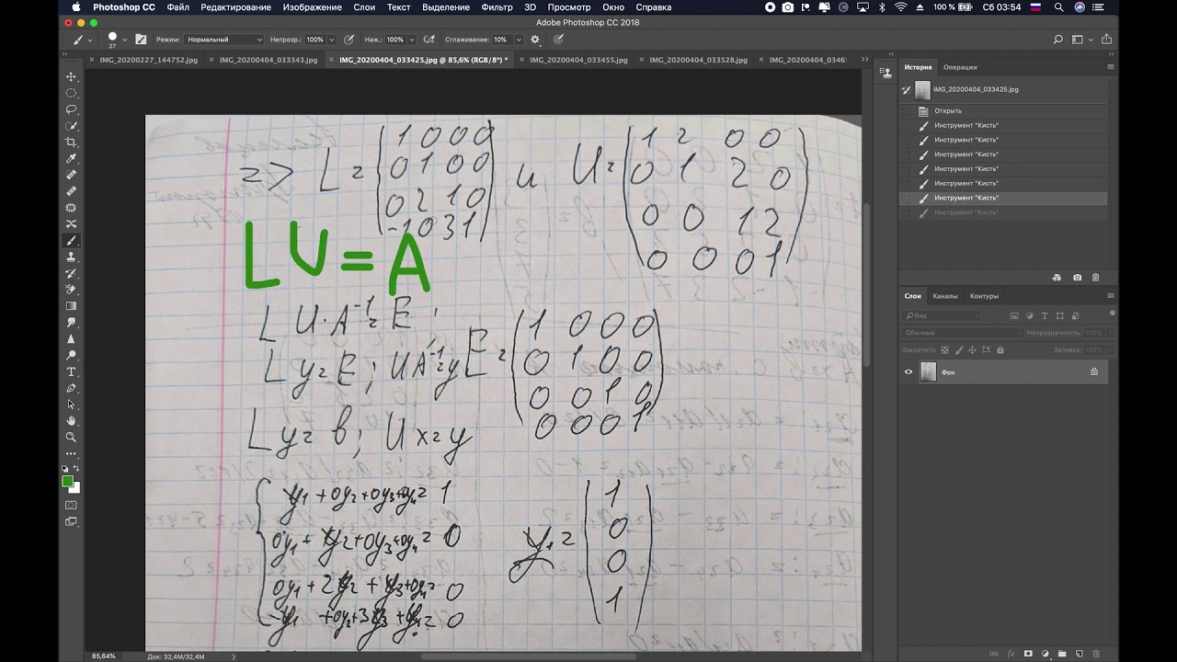Select the Clone Stamp tool
The width and height of the screenshot is (1177, 662).
pos(71,257)
